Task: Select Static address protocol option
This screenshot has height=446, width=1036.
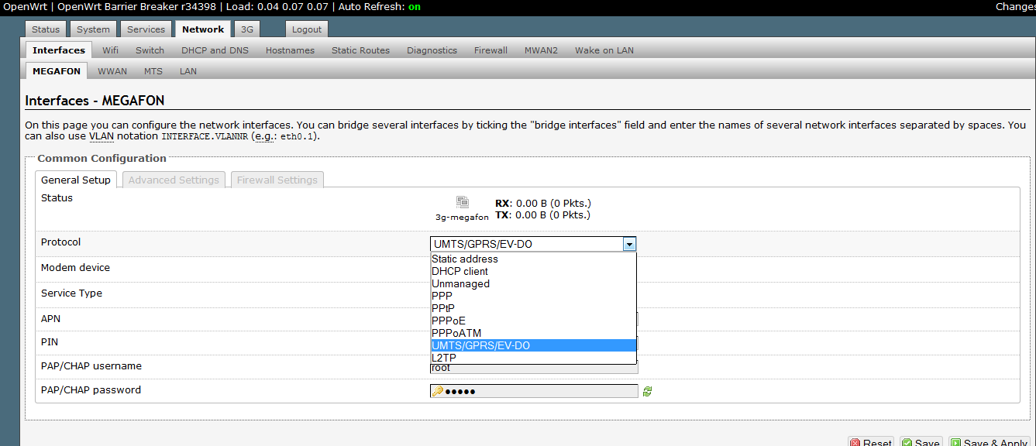Action: (x=533, y=259)
